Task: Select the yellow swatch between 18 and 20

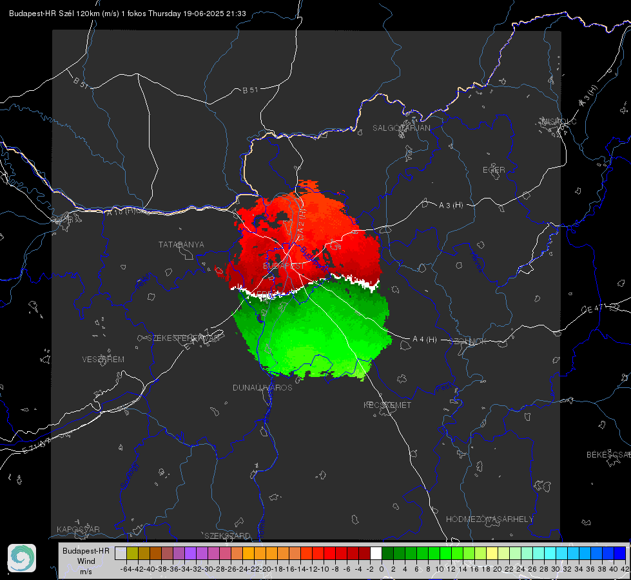Action: coord(492,553)
